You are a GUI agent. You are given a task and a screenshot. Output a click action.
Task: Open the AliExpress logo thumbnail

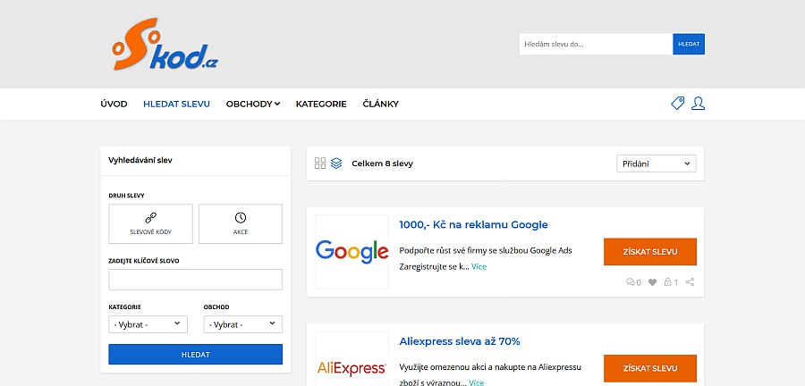click(352, 359)
